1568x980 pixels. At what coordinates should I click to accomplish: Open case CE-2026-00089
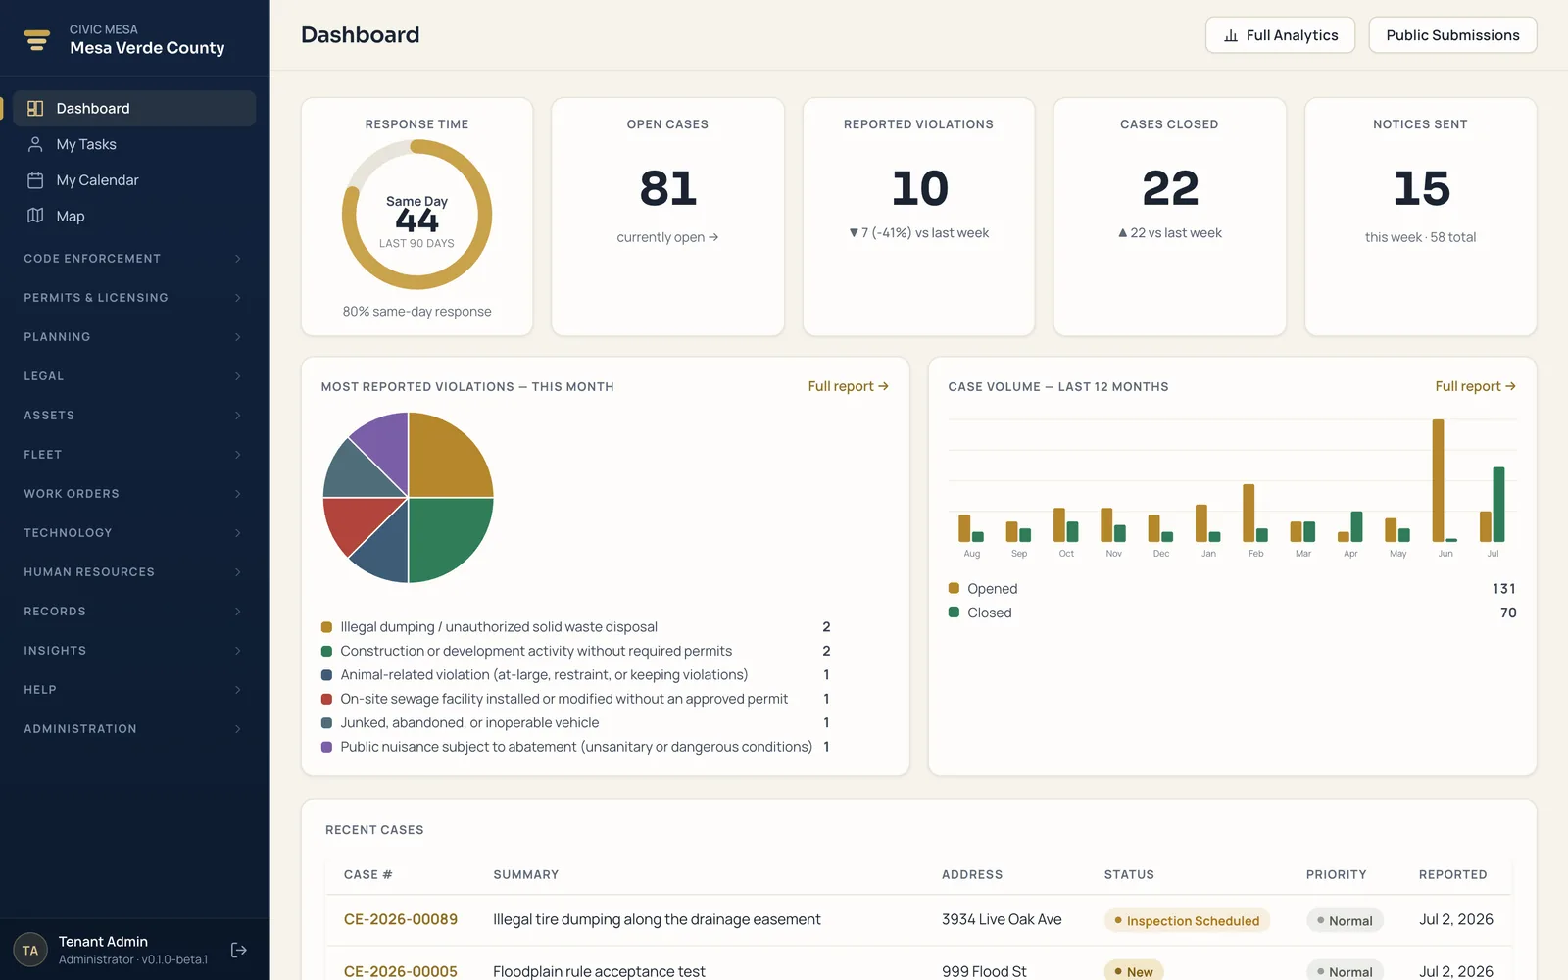401,919
